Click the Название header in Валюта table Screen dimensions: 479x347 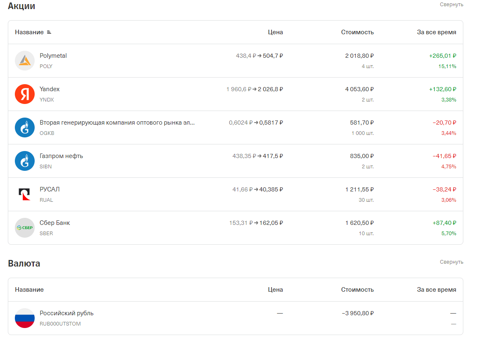29,290
